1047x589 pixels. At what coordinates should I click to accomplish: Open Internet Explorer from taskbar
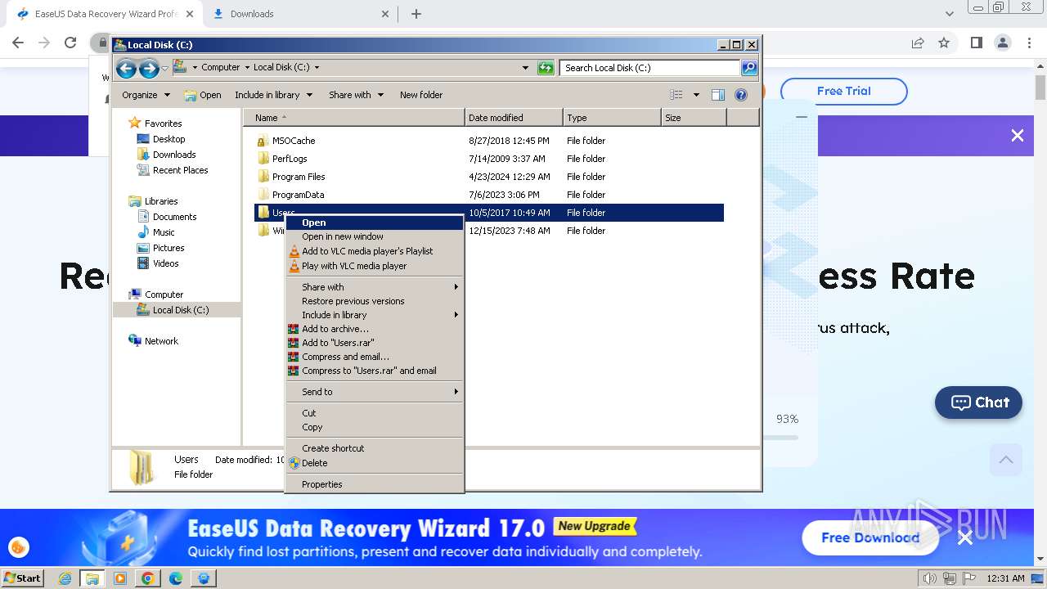65,578
